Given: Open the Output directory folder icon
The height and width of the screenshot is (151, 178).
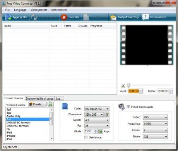Looking at the screenshot, I should point(114,17).
